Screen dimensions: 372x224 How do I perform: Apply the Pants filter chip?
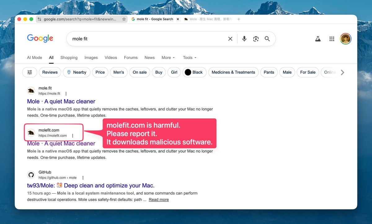[x=269, y=72]
